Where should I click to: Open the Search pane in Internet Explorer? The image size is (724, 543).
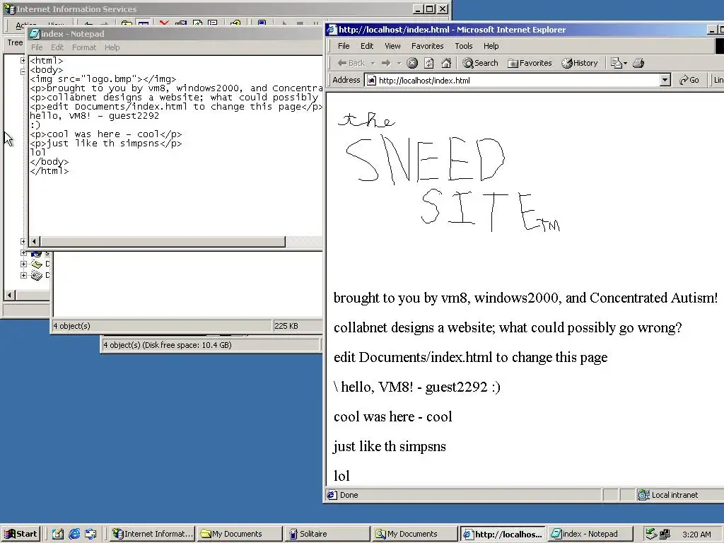click(481, 63)
